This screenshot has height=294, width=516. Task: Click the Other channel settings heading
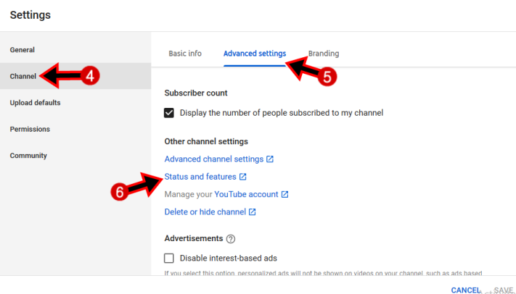tap(206, 142)
